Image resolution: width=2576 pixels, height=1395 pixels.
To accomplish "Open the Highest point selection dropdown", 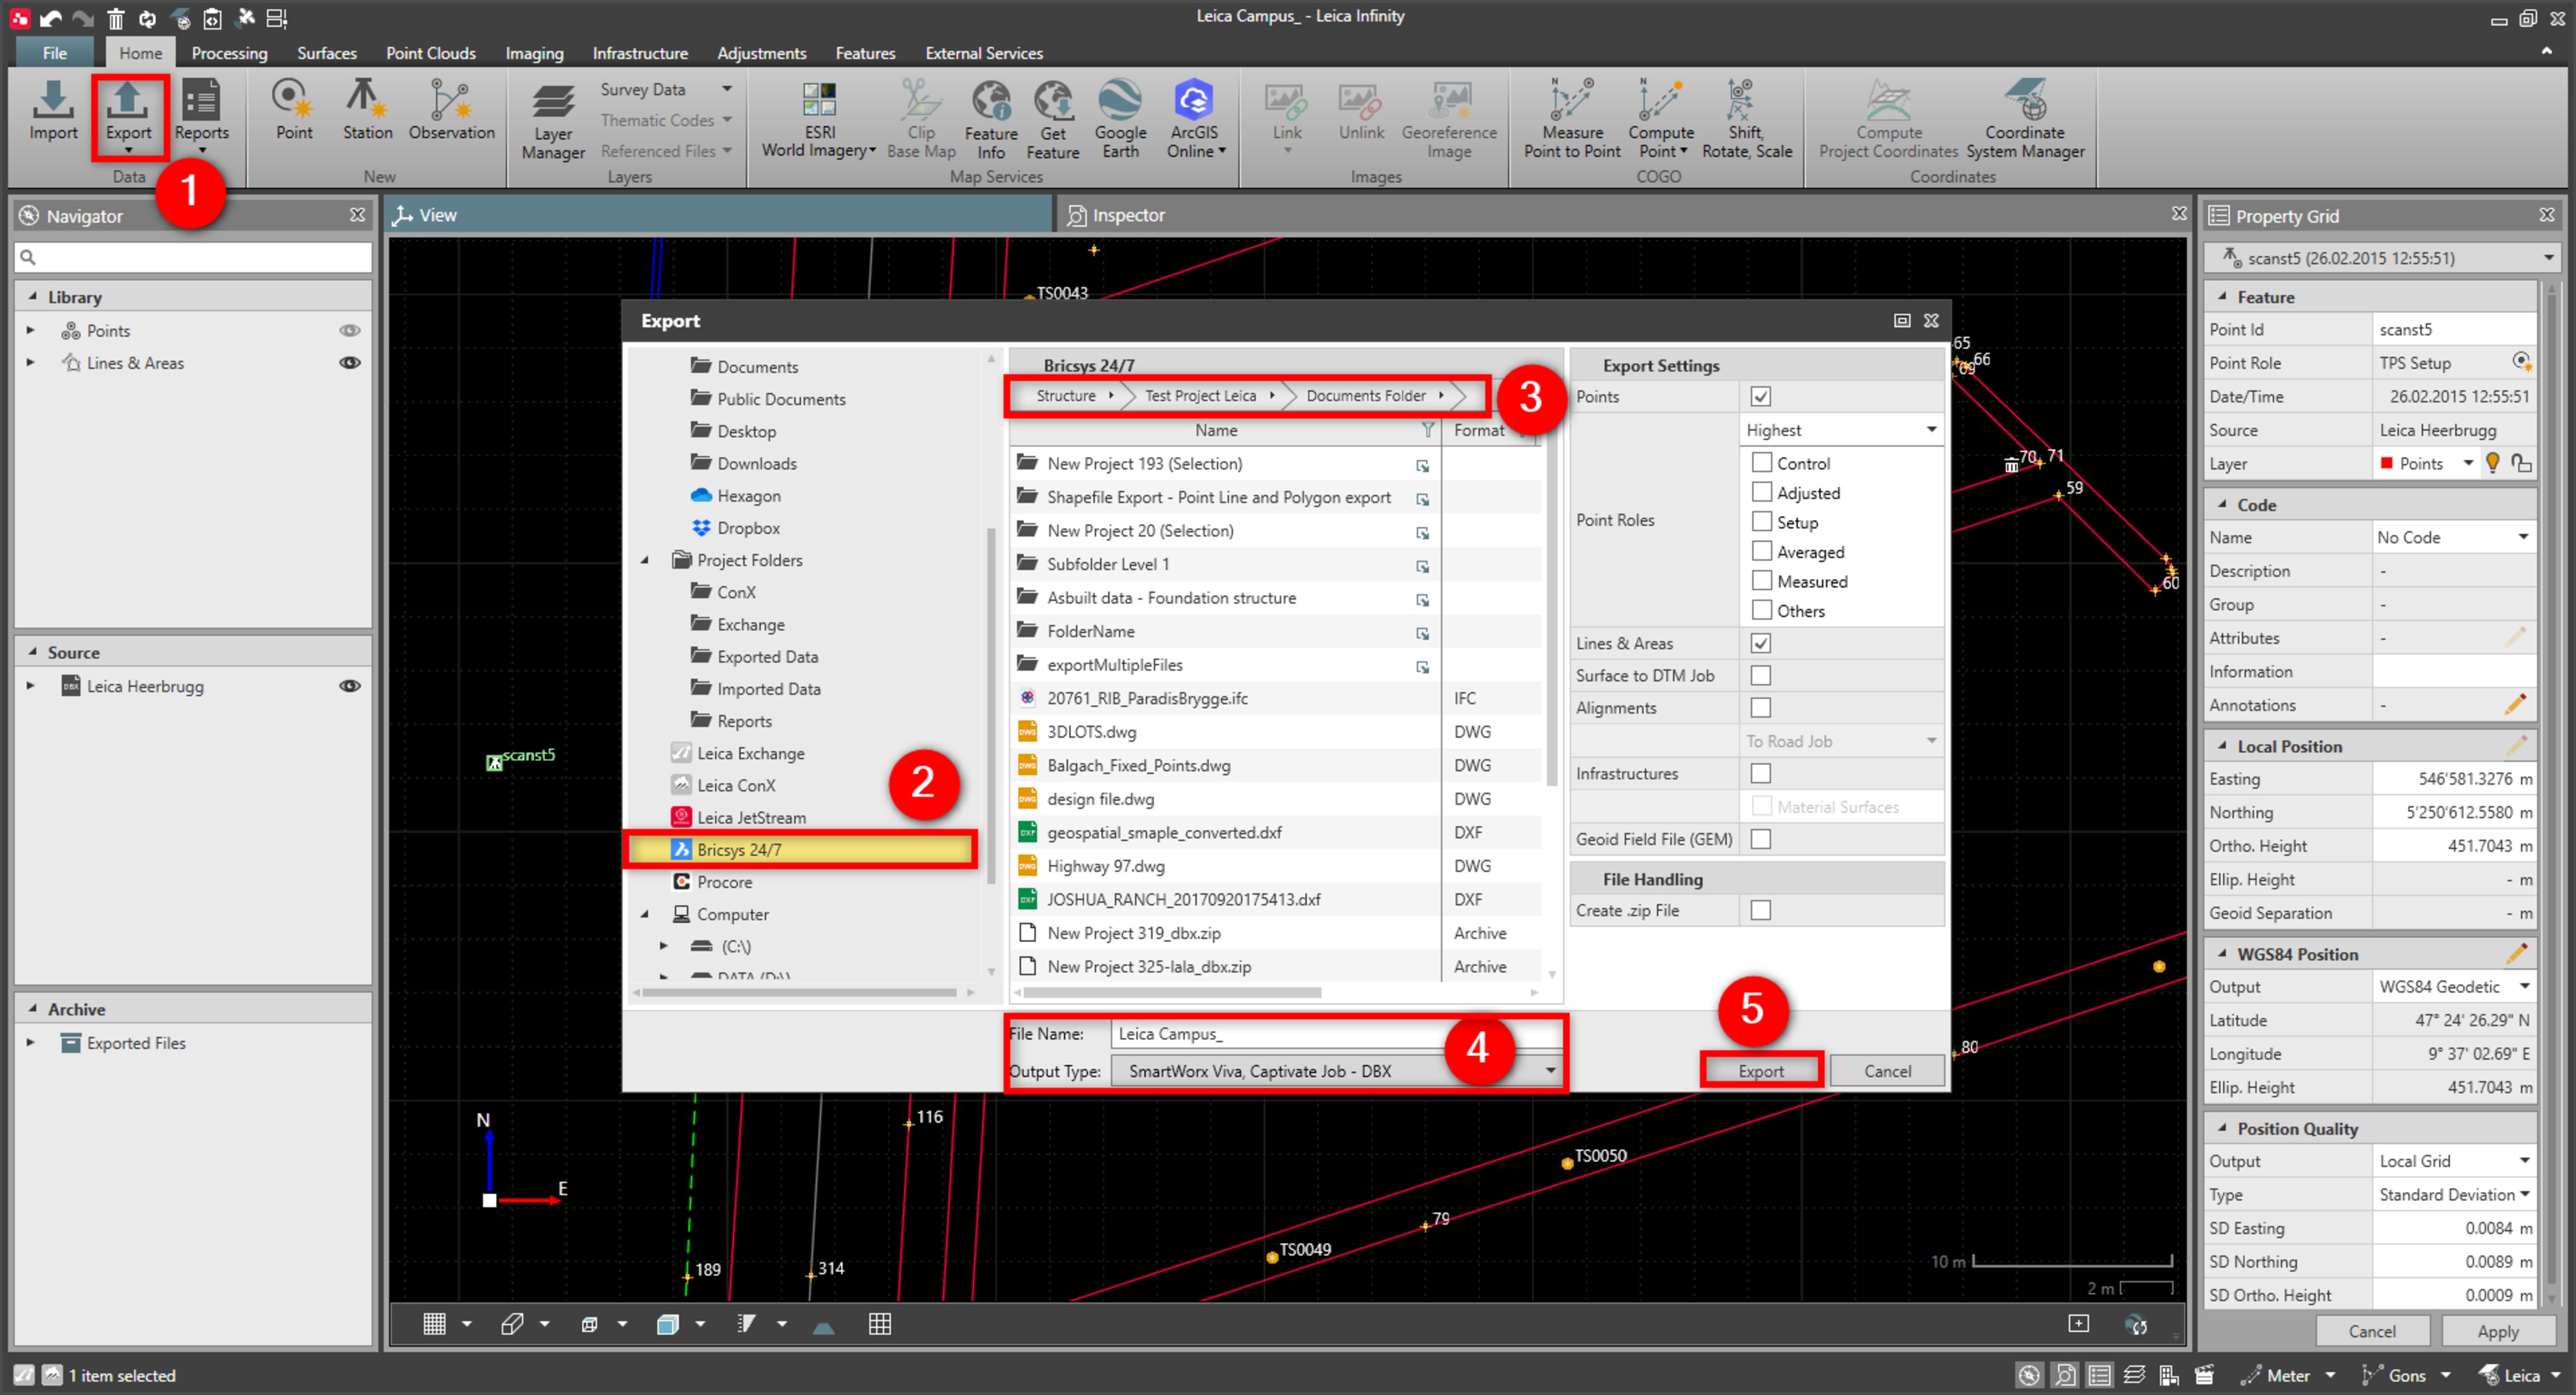I will tap(1932, 430).
